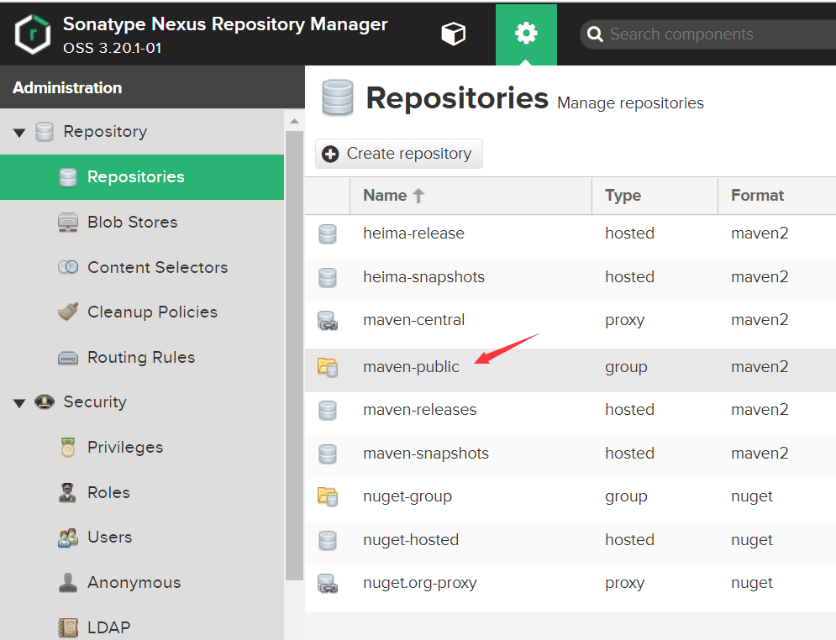Sort by the Name column header
Image resolution: width=836 pixels, height=640 pixels.
pyautogui.click(x=471, y=196)
